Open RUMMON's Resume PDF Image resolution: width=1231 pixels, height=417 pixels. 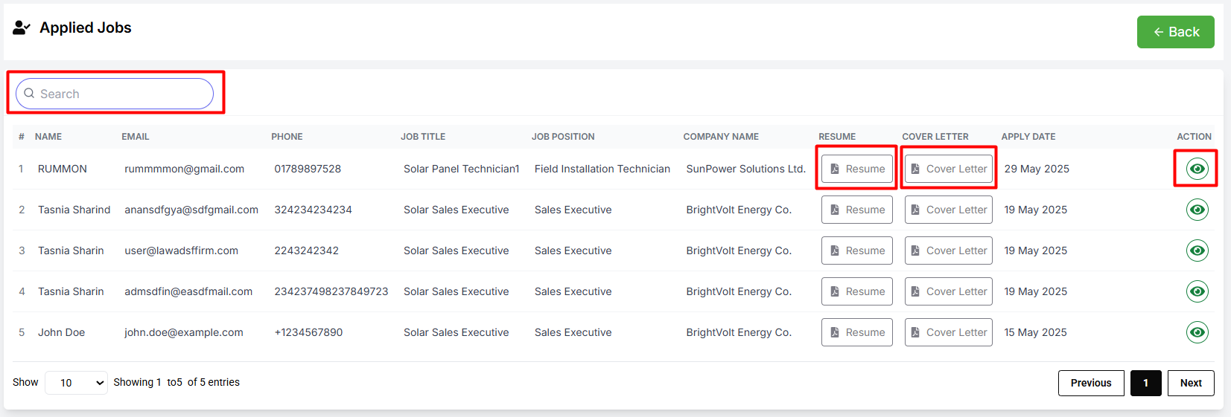tap(857, 169)
